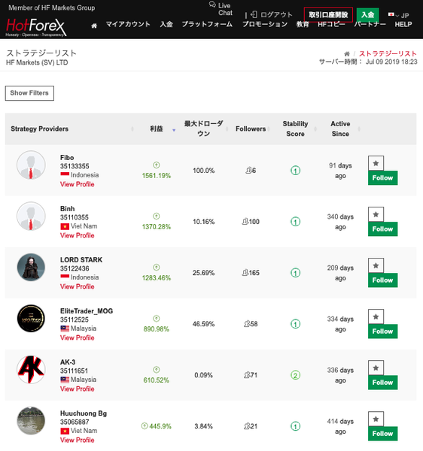
Task: Click the green up-arrow above 1561.19%
Action: [x=156, y=165]
